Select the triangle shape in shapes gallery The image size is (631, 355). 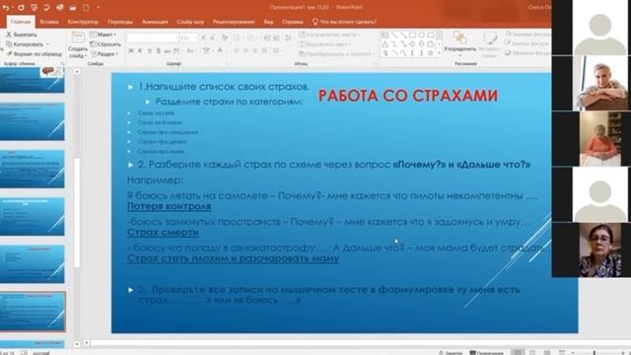click(x=386, y=44)
